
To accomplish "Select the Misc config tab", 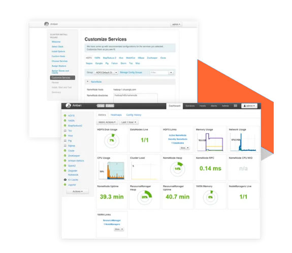I will pos(138,63).
